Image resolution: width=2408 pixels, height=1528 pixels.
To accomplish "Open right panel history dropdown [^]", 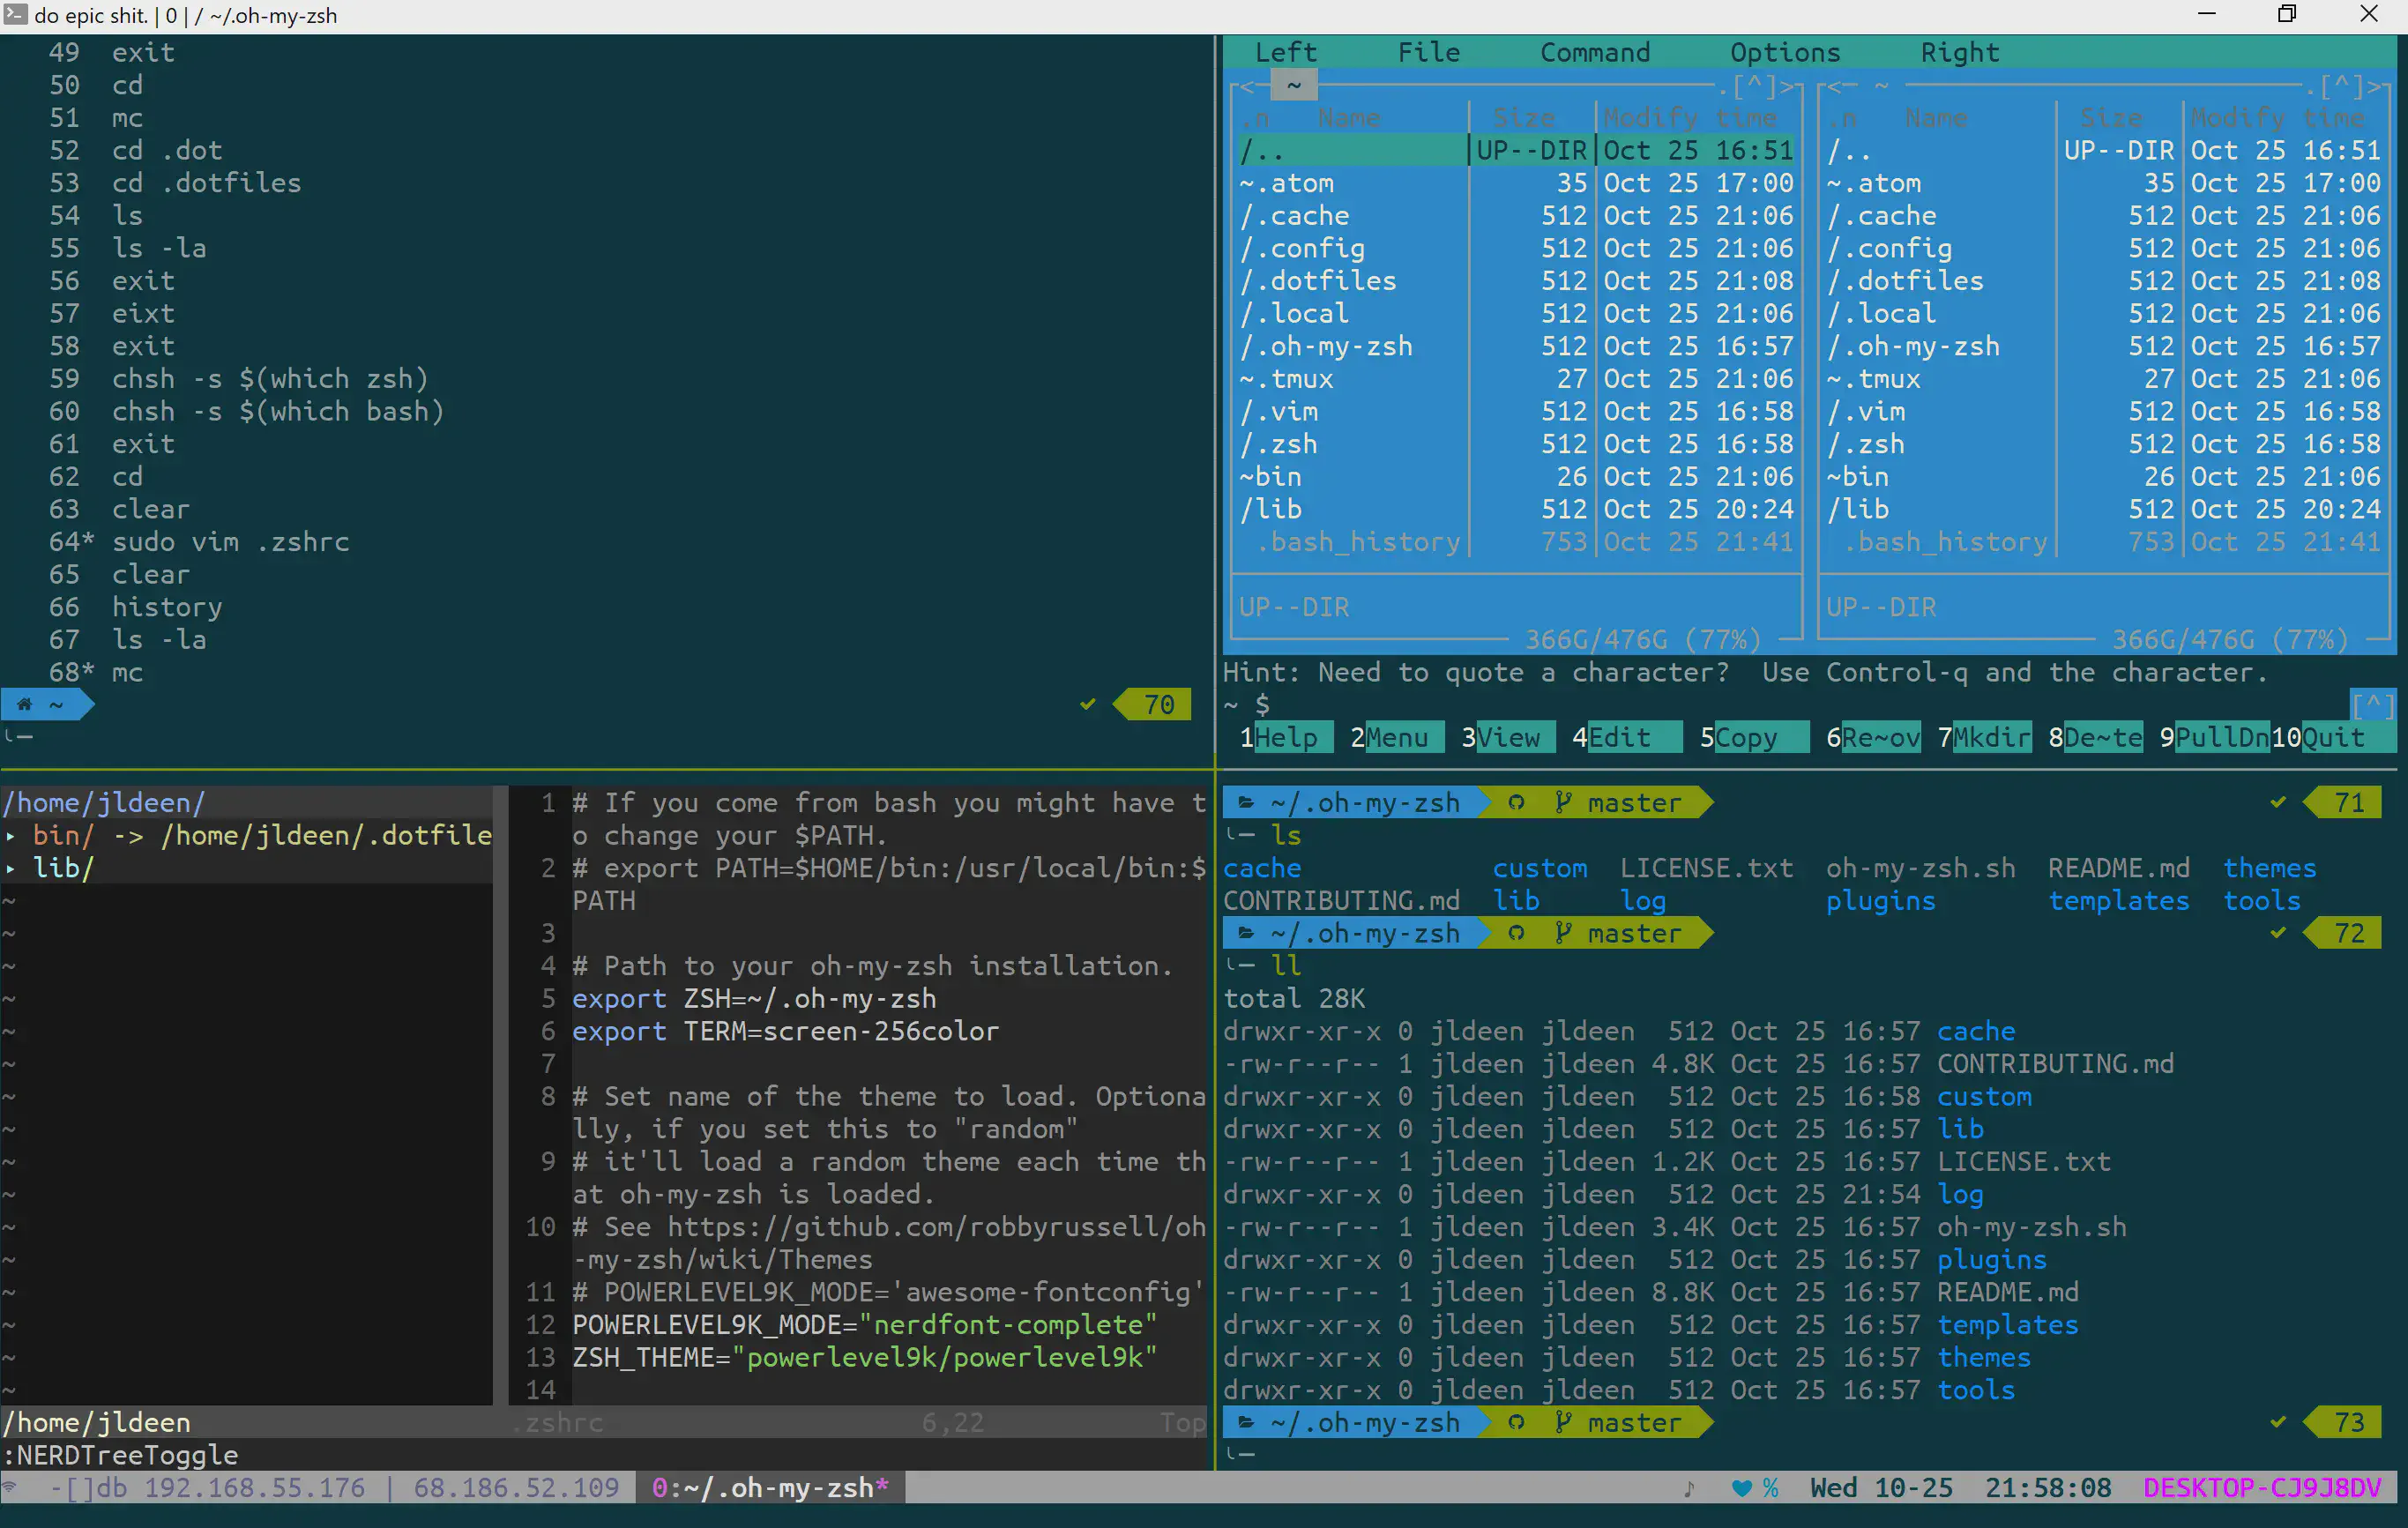I will [2343, 86].
